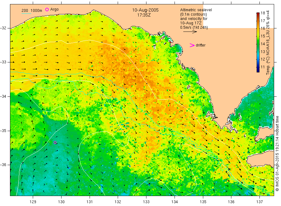Click longitude axis label 133
Screen dimensions: 281x206
tap(146, 202)
